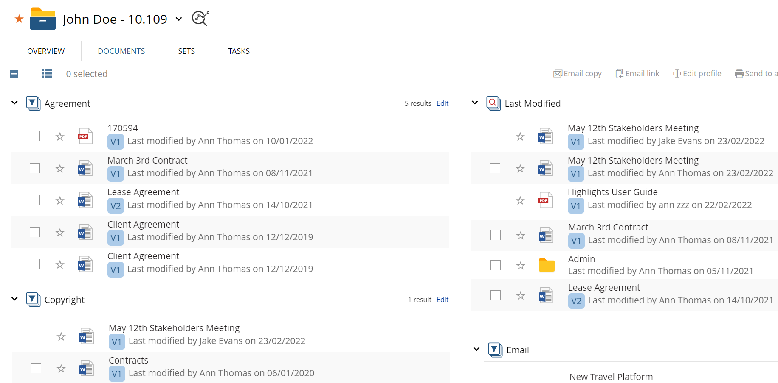The height and width of the screenshot is (383, 778).
Task: Open the Word document icon for March 3rd Contract
Action: [x=85, y=168]
